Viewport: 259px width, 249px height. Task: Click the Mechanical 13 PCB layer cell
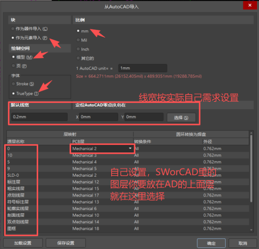tap(86, 202)
